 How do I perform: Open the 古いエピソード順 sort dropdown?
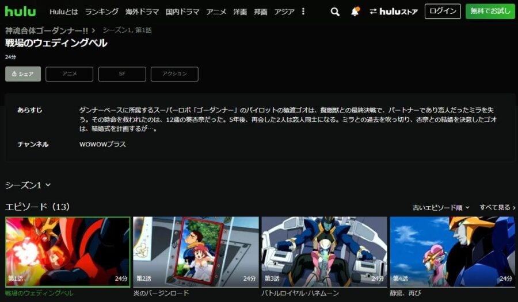[x=441, y=207]
